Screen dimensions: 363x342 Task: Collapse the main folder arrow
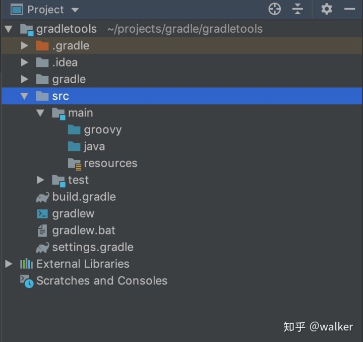click(40, 113)
